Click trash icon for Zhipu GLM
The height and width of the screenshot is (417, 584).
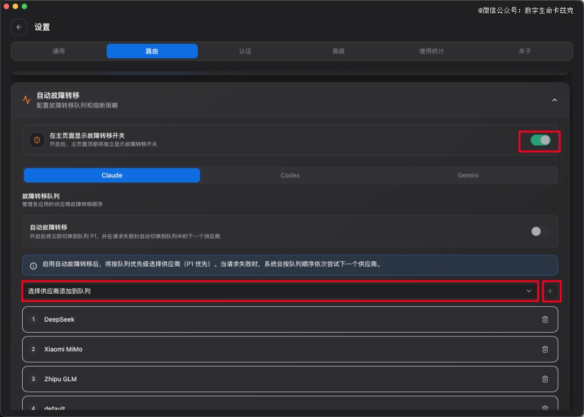point(545,379)
